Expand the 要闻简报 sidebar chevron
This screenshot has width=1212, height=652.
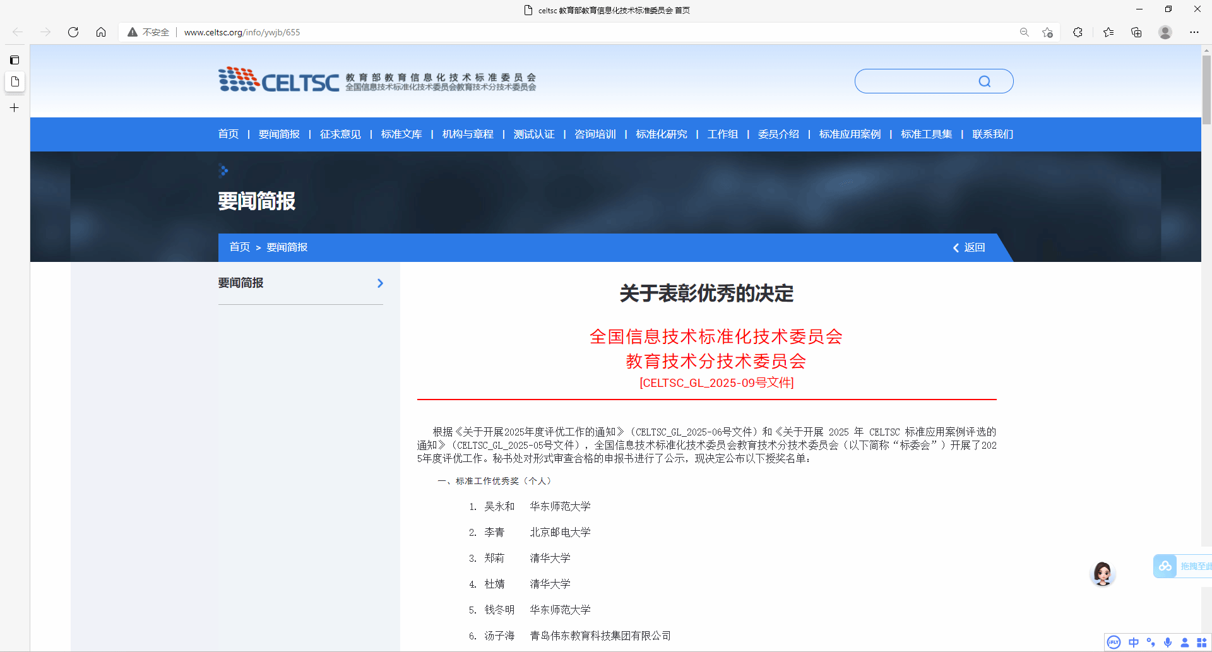(x=380, y=283)
